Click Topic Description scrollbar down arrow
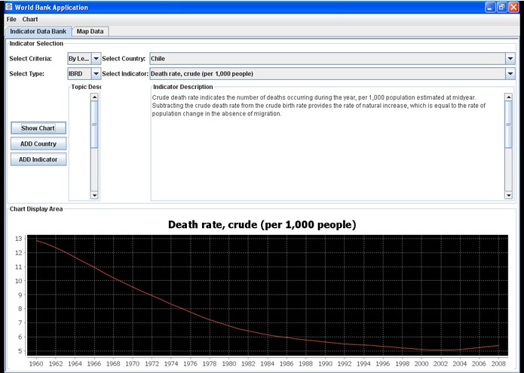Screen dimensions: 524x373 tap(94, 196)
